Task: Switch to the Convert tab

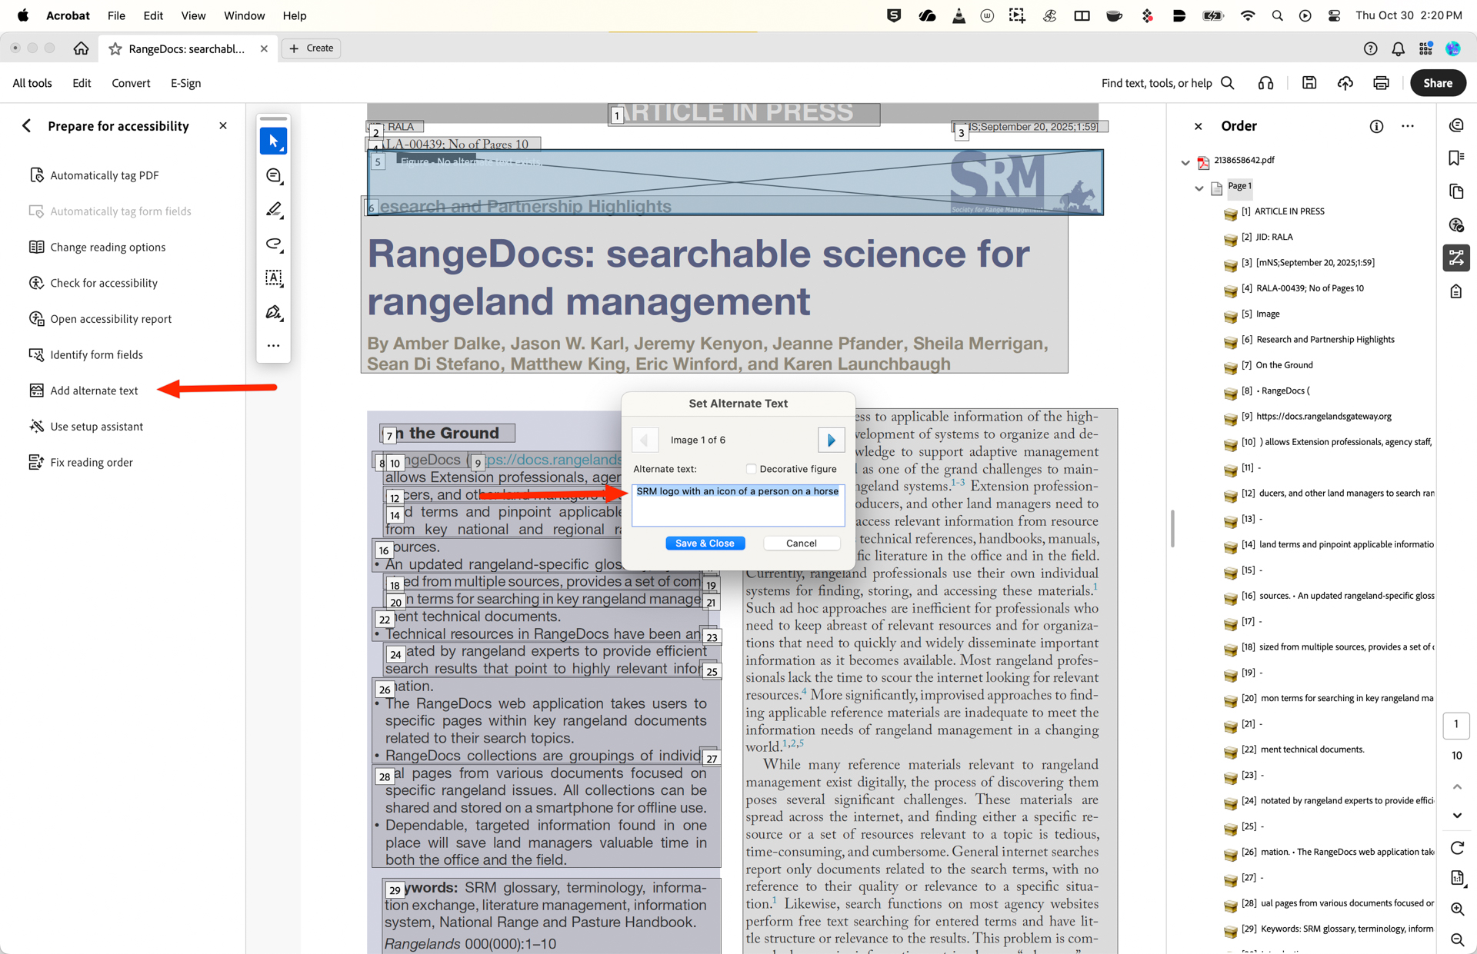Action: click(130, 83)
